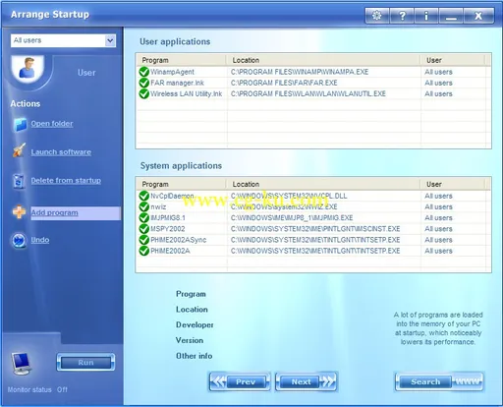
Task: Go back with the Prev button
Action: tap(240, 381)
